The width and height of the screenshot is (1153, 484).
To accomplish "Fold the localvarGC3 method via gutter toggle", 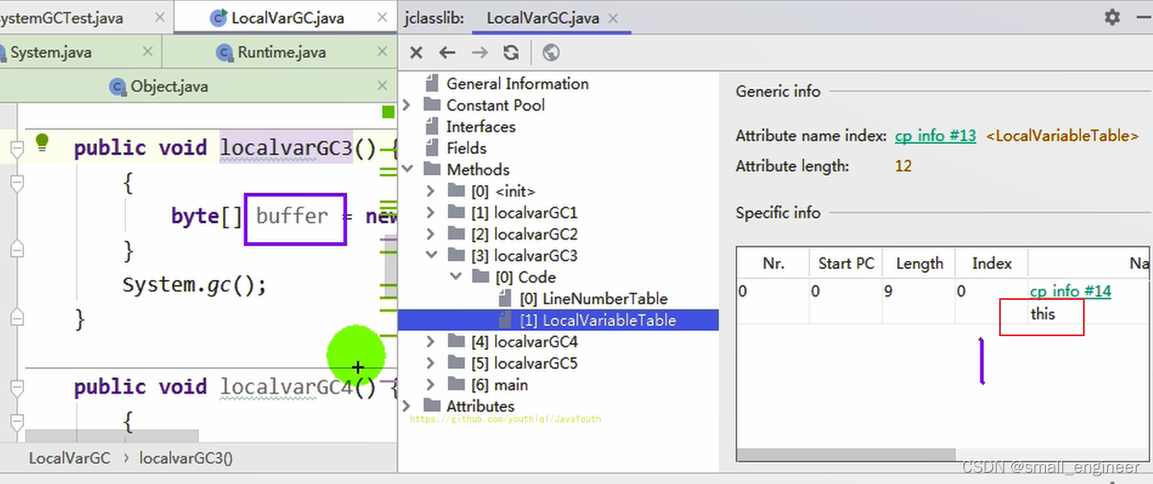I will tap(16, 149).
